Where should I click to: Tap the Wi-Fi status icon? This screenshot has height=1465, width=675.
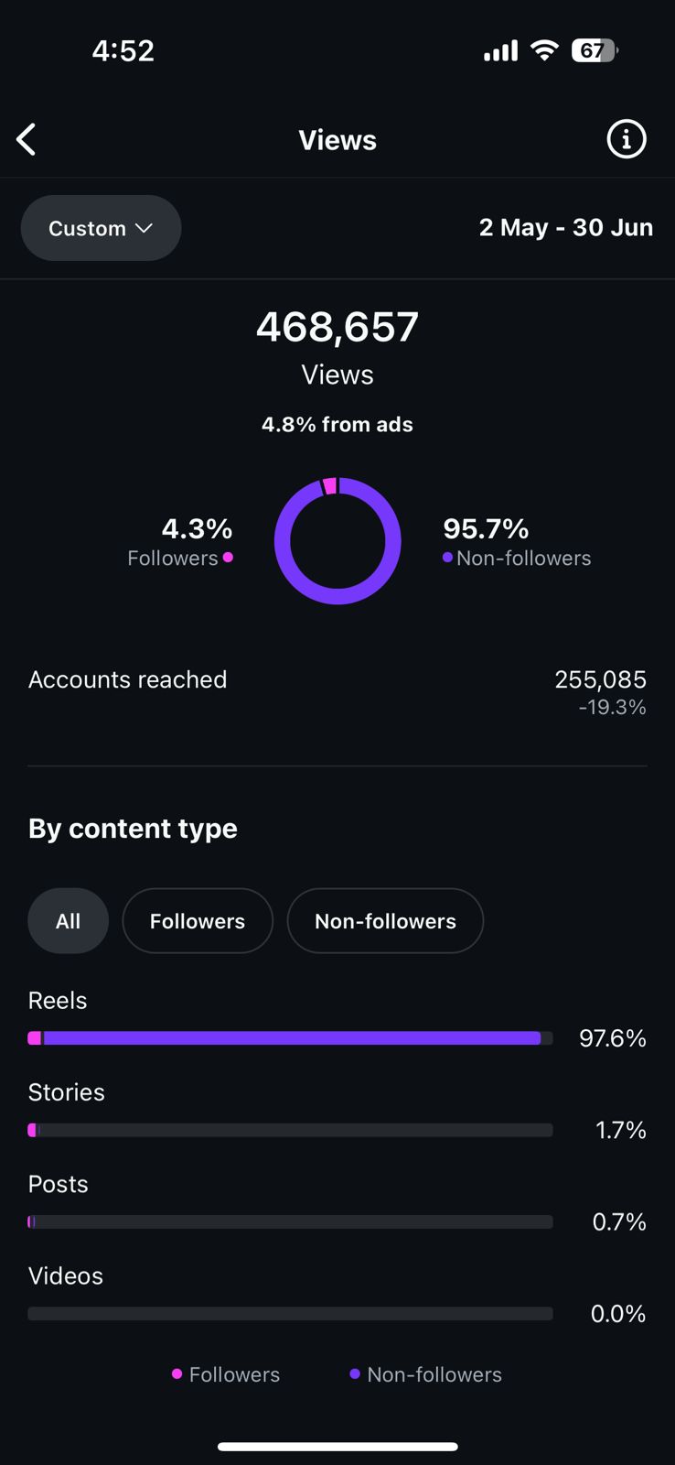click(544, 50)
